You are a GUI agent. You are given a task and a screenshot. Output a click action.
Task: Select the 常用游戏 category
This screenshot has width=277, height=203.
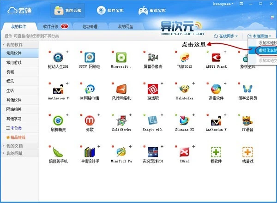[20, 62]
